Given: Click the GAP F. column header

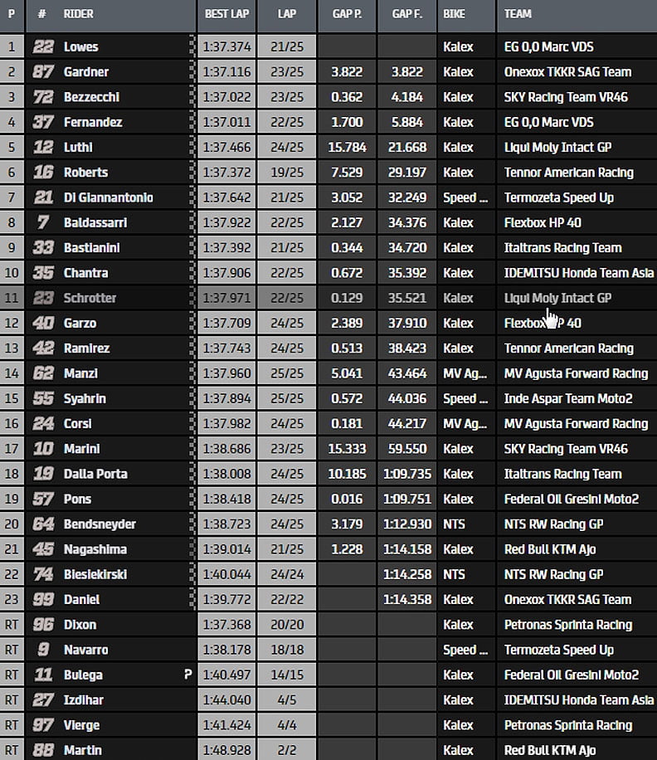Looking at the screenshot, I should [406, 14].
